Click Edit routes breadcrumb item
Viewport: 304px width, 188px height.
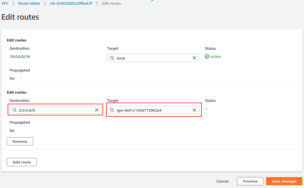(111, 4)
